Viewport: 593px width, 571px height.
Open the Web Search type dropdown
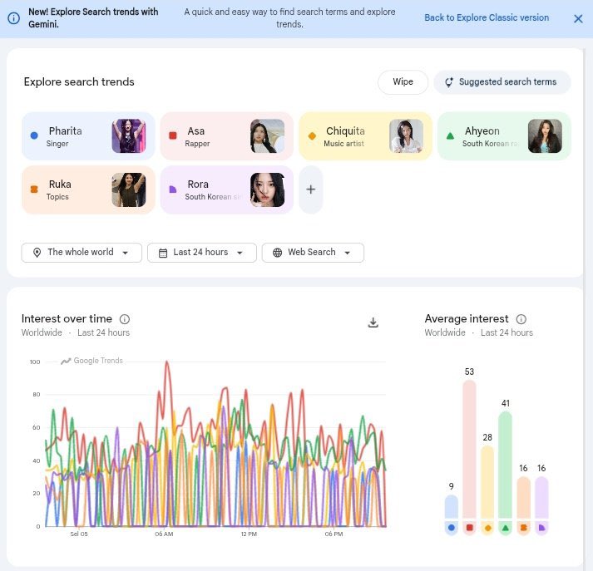click(314, 253)
